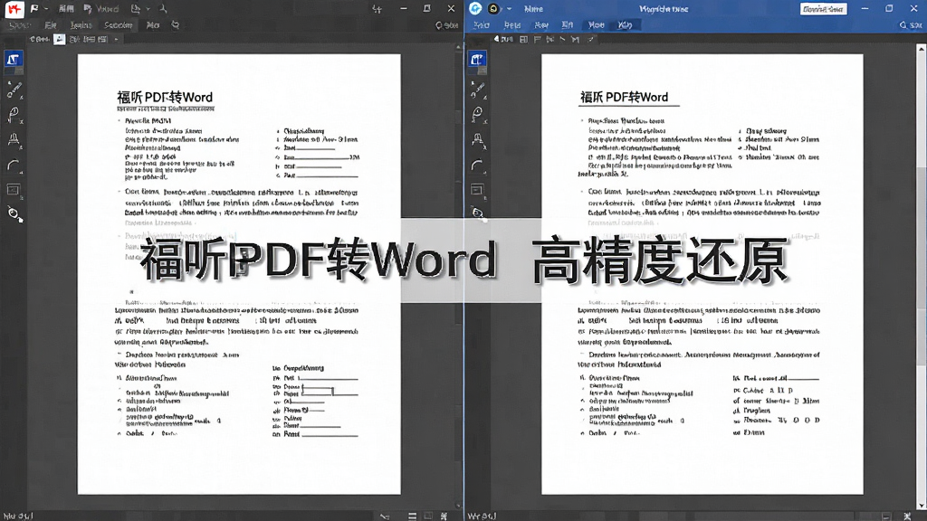
Task: Select the rectangle box tool in right window sidebar
Action: (477, 190)
